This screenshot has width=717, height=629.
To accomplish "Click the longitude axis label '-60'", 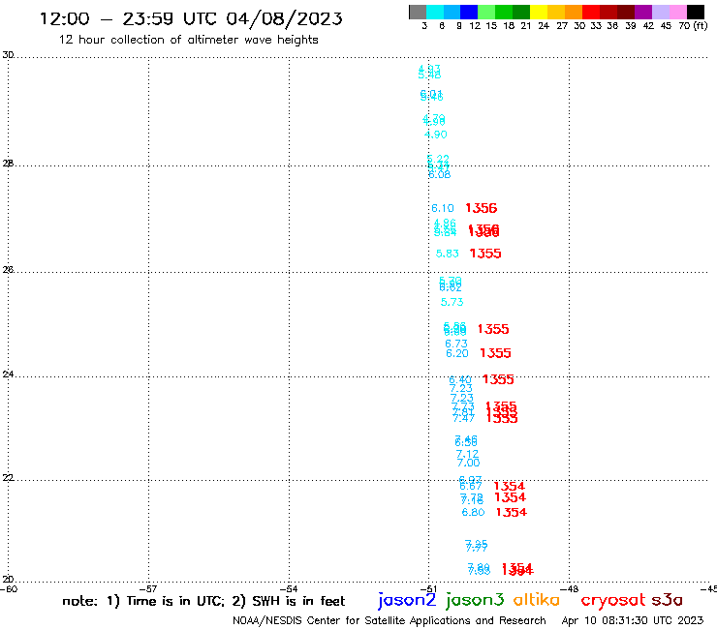I will 9,589.
